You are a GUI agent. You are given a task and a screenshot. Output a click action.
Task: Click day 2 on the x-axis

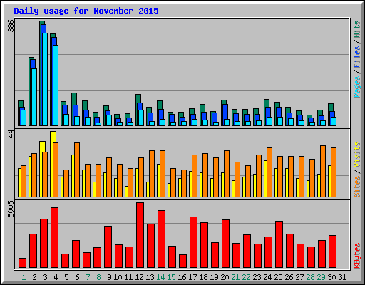34,277
